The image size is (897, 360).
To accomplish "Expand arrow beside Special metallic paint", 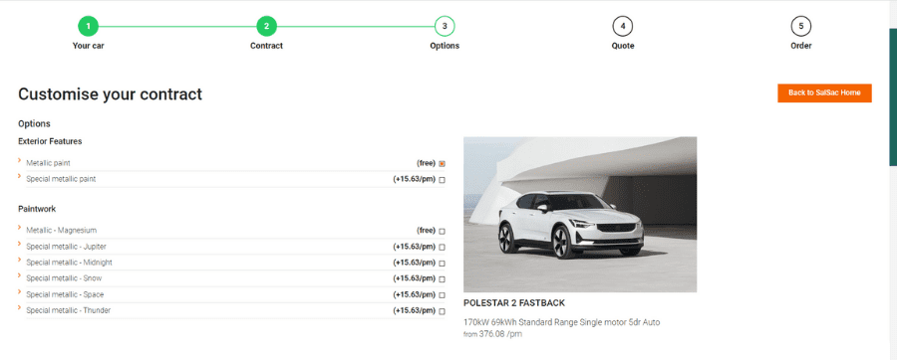I will (x=20, y=176).
